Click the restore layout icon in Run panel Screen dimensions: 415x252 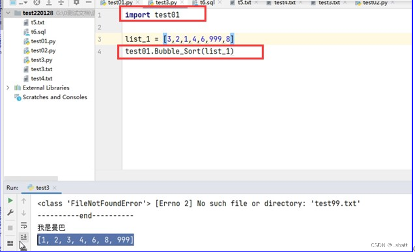coord(10,243)
